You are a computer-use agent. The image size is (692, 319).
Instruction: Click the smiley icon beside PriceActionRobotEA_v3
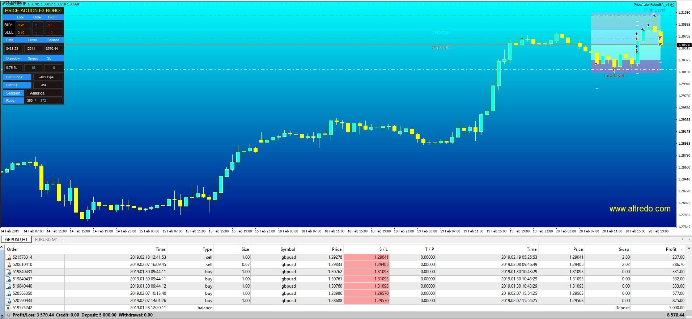[672, 5]
